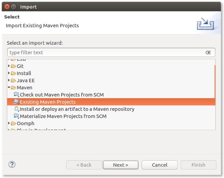
Task: Click the wizard list vertical scrollbar
Action: tap(215, 82)
